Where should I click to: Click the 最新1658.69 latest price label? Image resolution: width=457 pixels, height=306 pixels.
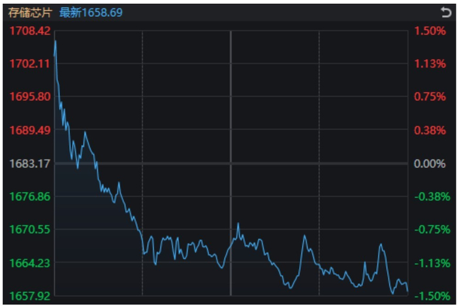click(91, 12)
